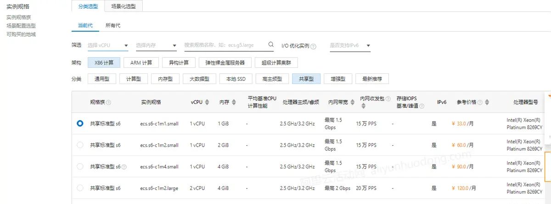The image size is (551, 204).
Task: Filter by 本地 SSD category
Action: point(236,79)
